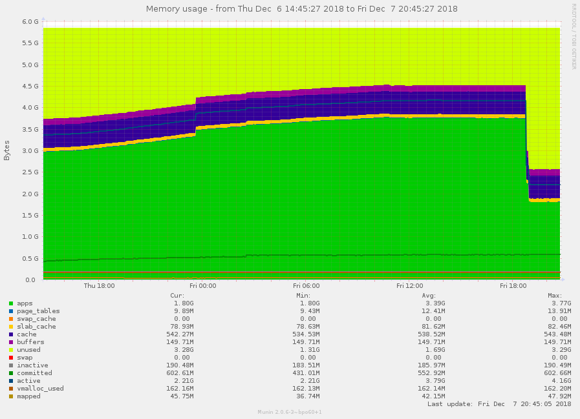
Task: Click the 'Fri 00:00' time axis label
Action: [x=202, y=285]
